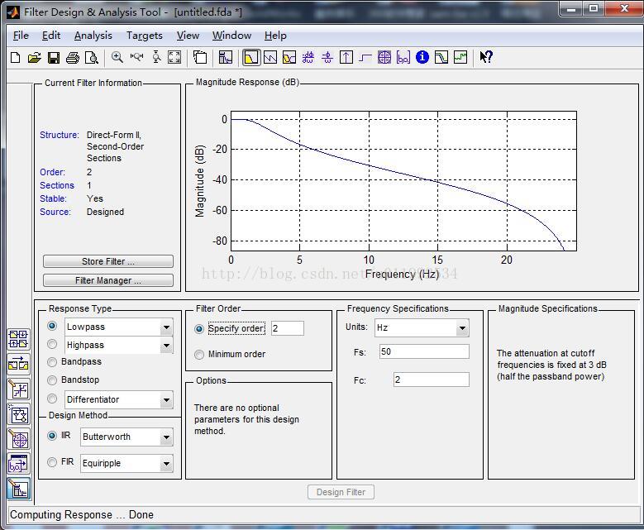Choose IIR design method radio
644x530 pixels.
point(52,436)
